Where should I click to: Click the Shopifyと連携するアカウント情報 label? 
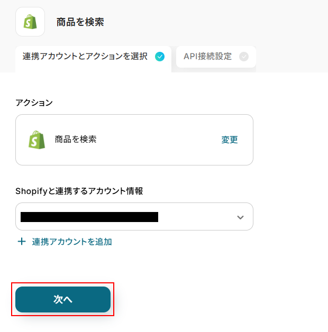[79, 191]
